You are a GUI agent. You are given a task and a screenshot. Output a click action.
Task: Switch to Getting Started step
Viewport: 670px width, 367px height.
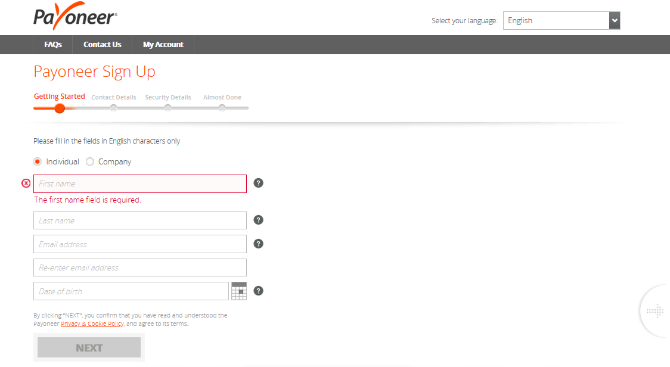[60, 97]
